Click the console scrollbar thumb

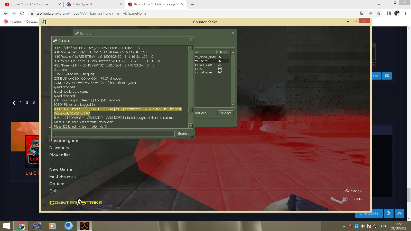point(191,110)
